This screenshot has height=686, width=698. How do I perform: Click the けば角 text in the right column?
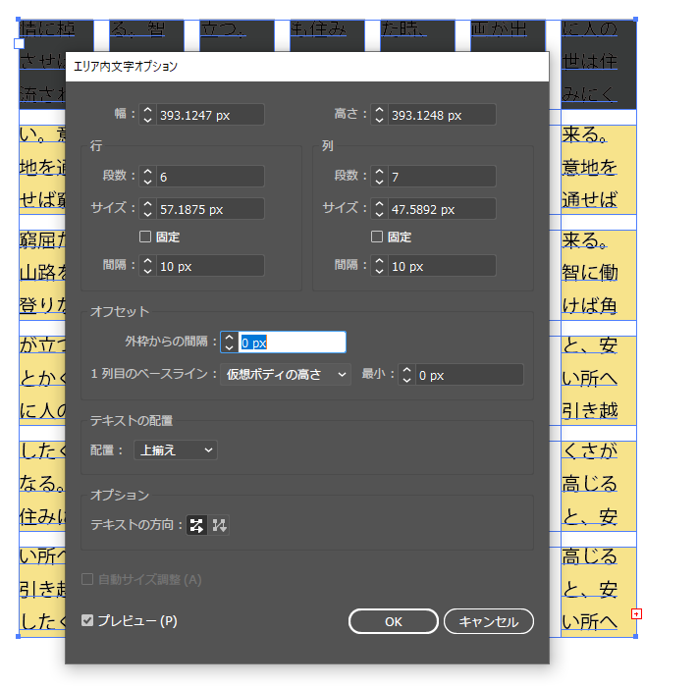tap(589, 305)
